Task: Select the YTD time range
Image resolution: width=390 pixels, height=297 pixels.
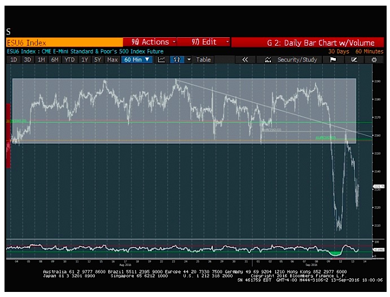Action: tap(69, 60)
